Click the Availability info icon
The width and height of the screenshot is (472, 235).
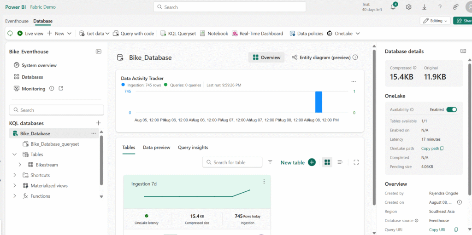412,110
